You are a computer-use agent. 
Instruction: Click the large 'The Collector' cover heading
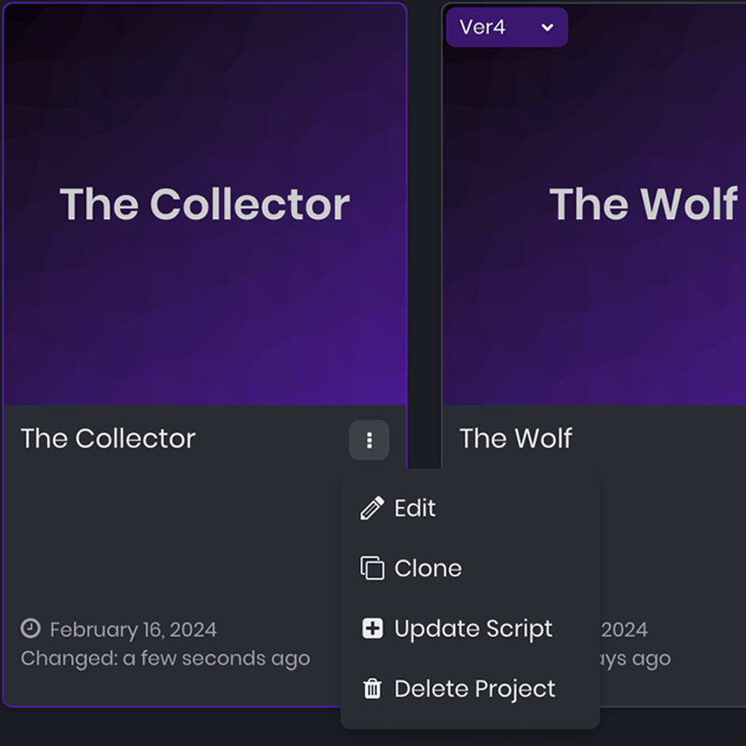tap(204, 204)
